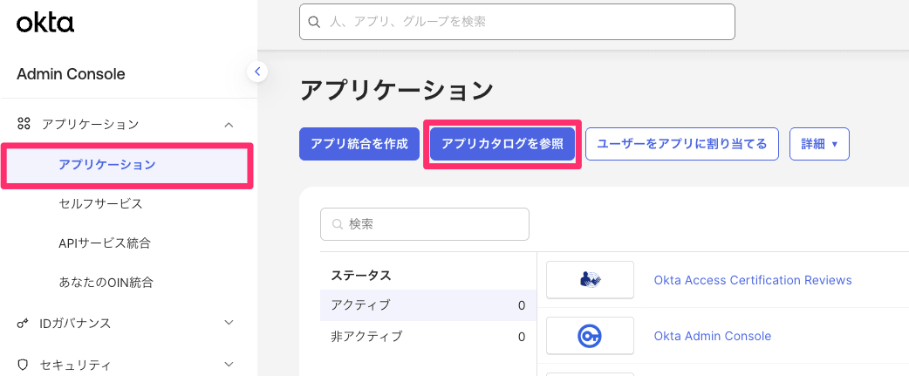Click the magnifier icon in top search bar
The height and width of the screenshot is (376, 909).
point(314,22)
